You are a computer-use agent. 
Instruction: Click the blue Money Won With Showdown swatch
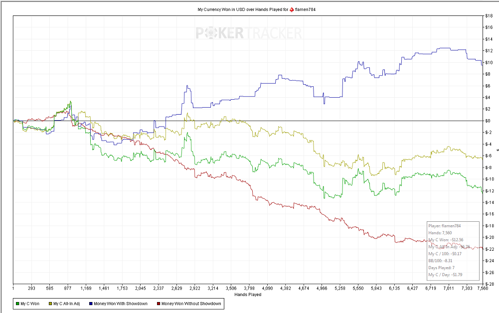[x=91, y=304]
